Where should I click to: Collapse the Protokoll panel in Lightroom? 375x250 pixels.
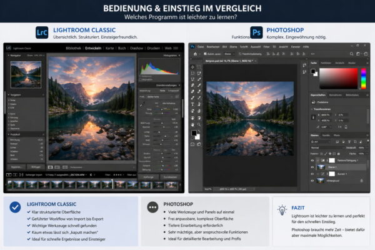point(9,134)
